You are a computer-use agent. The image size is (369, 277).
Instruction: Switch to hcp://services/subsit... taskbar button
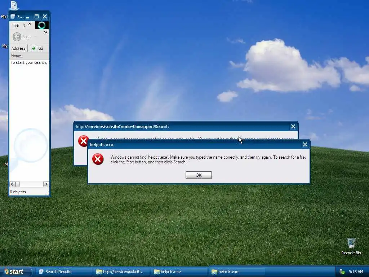point(122,272)
